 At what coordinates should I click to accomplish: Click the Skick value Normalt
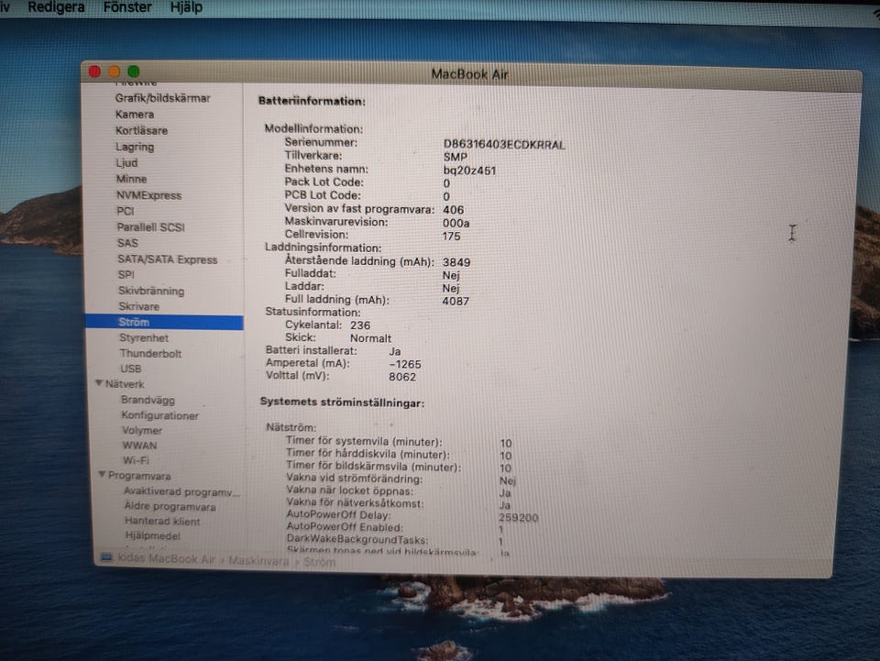[370, 338]
